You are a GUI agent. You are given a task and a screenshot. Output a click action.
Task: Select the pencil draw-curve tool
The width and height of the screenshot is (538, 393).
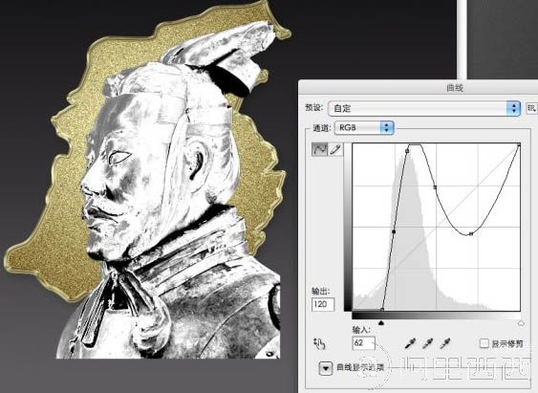point(335,150)
